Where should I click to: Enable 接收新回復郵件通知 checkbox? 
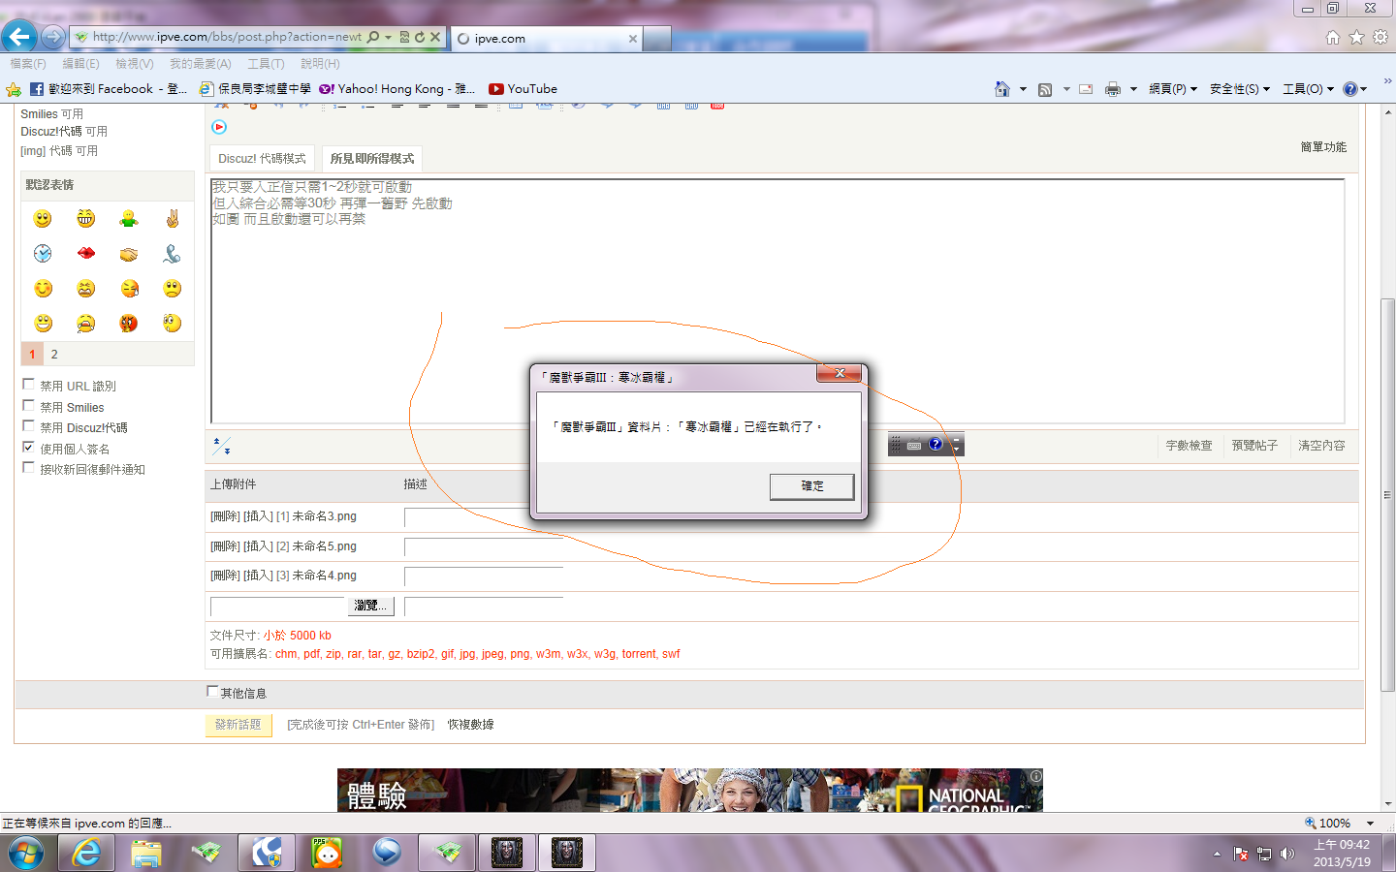[28, 468]
